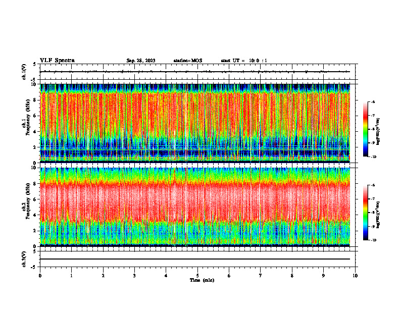The width and height of the screenshot is (400, 309).
Task: Click inside the ch.2 spectrogram panel
Action: 195,207
